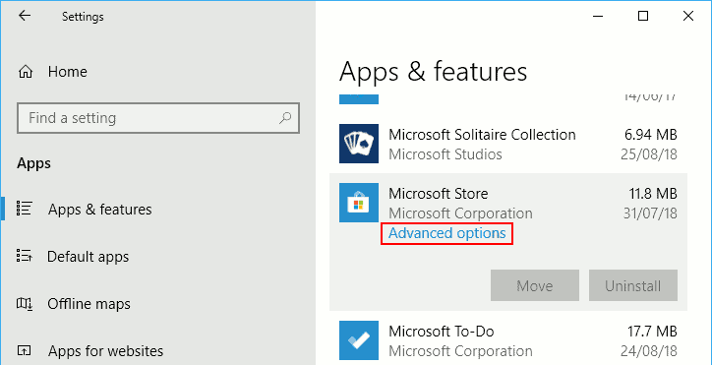Click the Find a setting field
This screenshot has width=712, height=365.
point(158,118)
